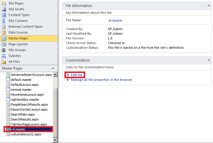Collapse the Customization section
This screenshot has height=143, width=213.
click(x=209, y=60)
